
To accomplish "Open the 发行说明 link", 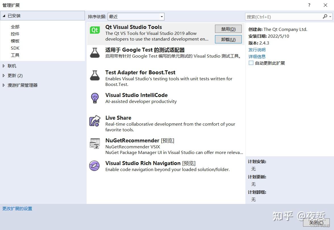I will point(257,50).
